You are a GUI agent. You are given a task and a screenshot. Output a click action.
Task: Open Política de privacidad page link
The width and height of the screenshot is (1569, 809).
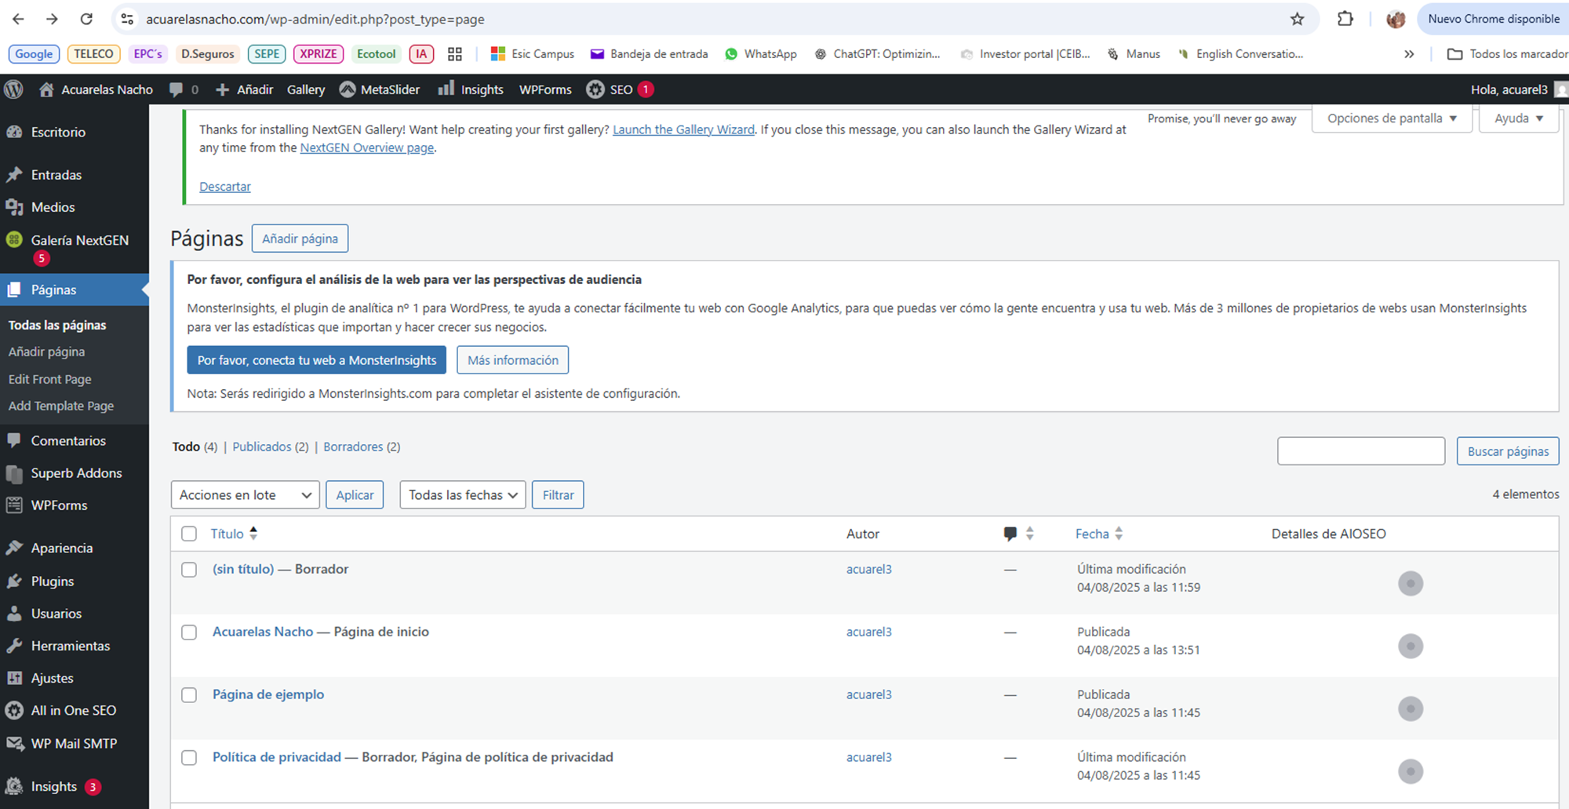click(x=277, y=757)
